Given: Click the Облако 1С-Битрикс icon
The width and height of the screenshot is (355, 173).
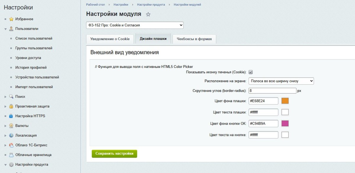Looking at the screenshot, I should tap(11, 145).
